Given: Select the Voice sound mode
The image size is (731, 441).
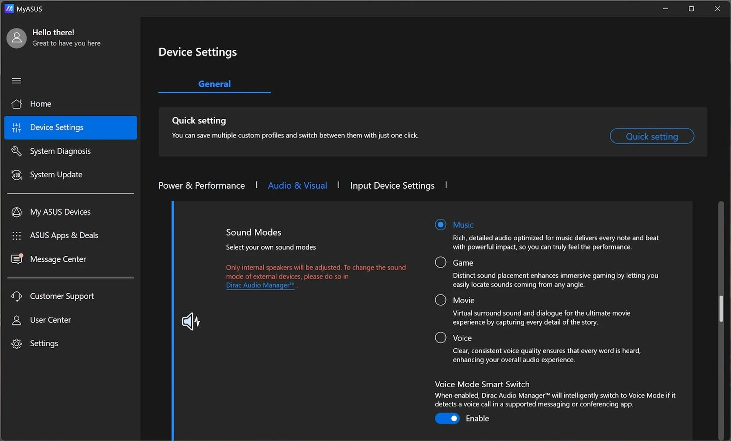Looking at the screenshot, I should coord(441,338).
